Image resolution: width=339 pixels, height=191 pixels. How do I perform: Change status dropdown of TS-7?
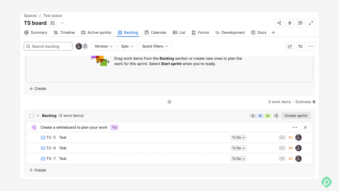[238, 159]
